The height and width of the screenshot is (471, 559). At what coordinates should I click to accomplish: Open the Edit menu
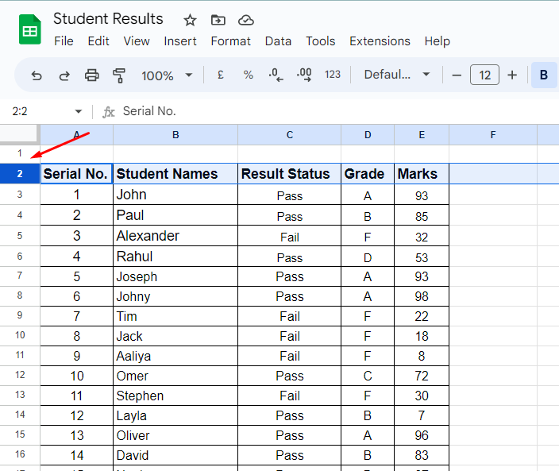click(x=98, y=41)
